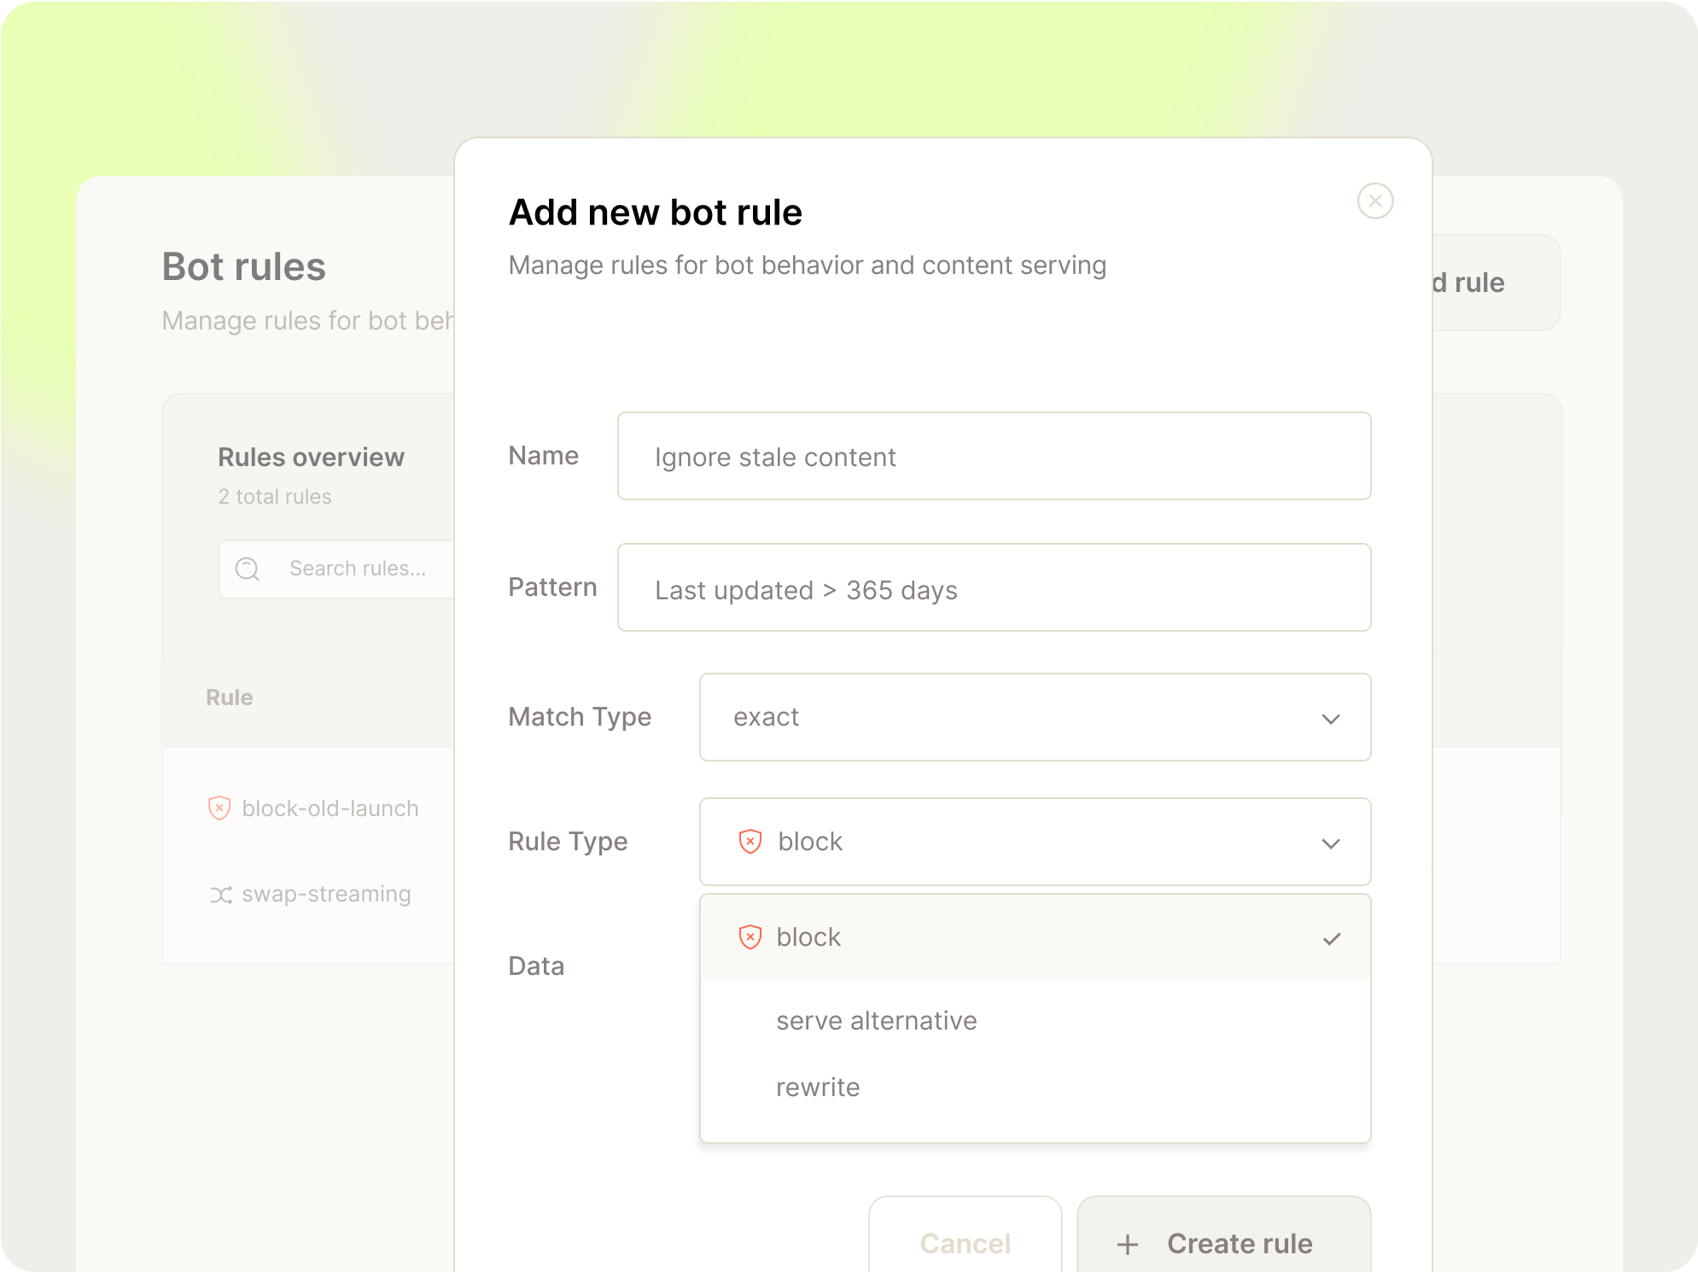Click the Cancel button
The image size is (1698, 1272).
pyautogui.click(x=965, y=1244)
